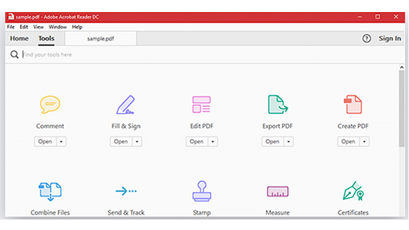Open the Create PDF tool button

(348, 142)
